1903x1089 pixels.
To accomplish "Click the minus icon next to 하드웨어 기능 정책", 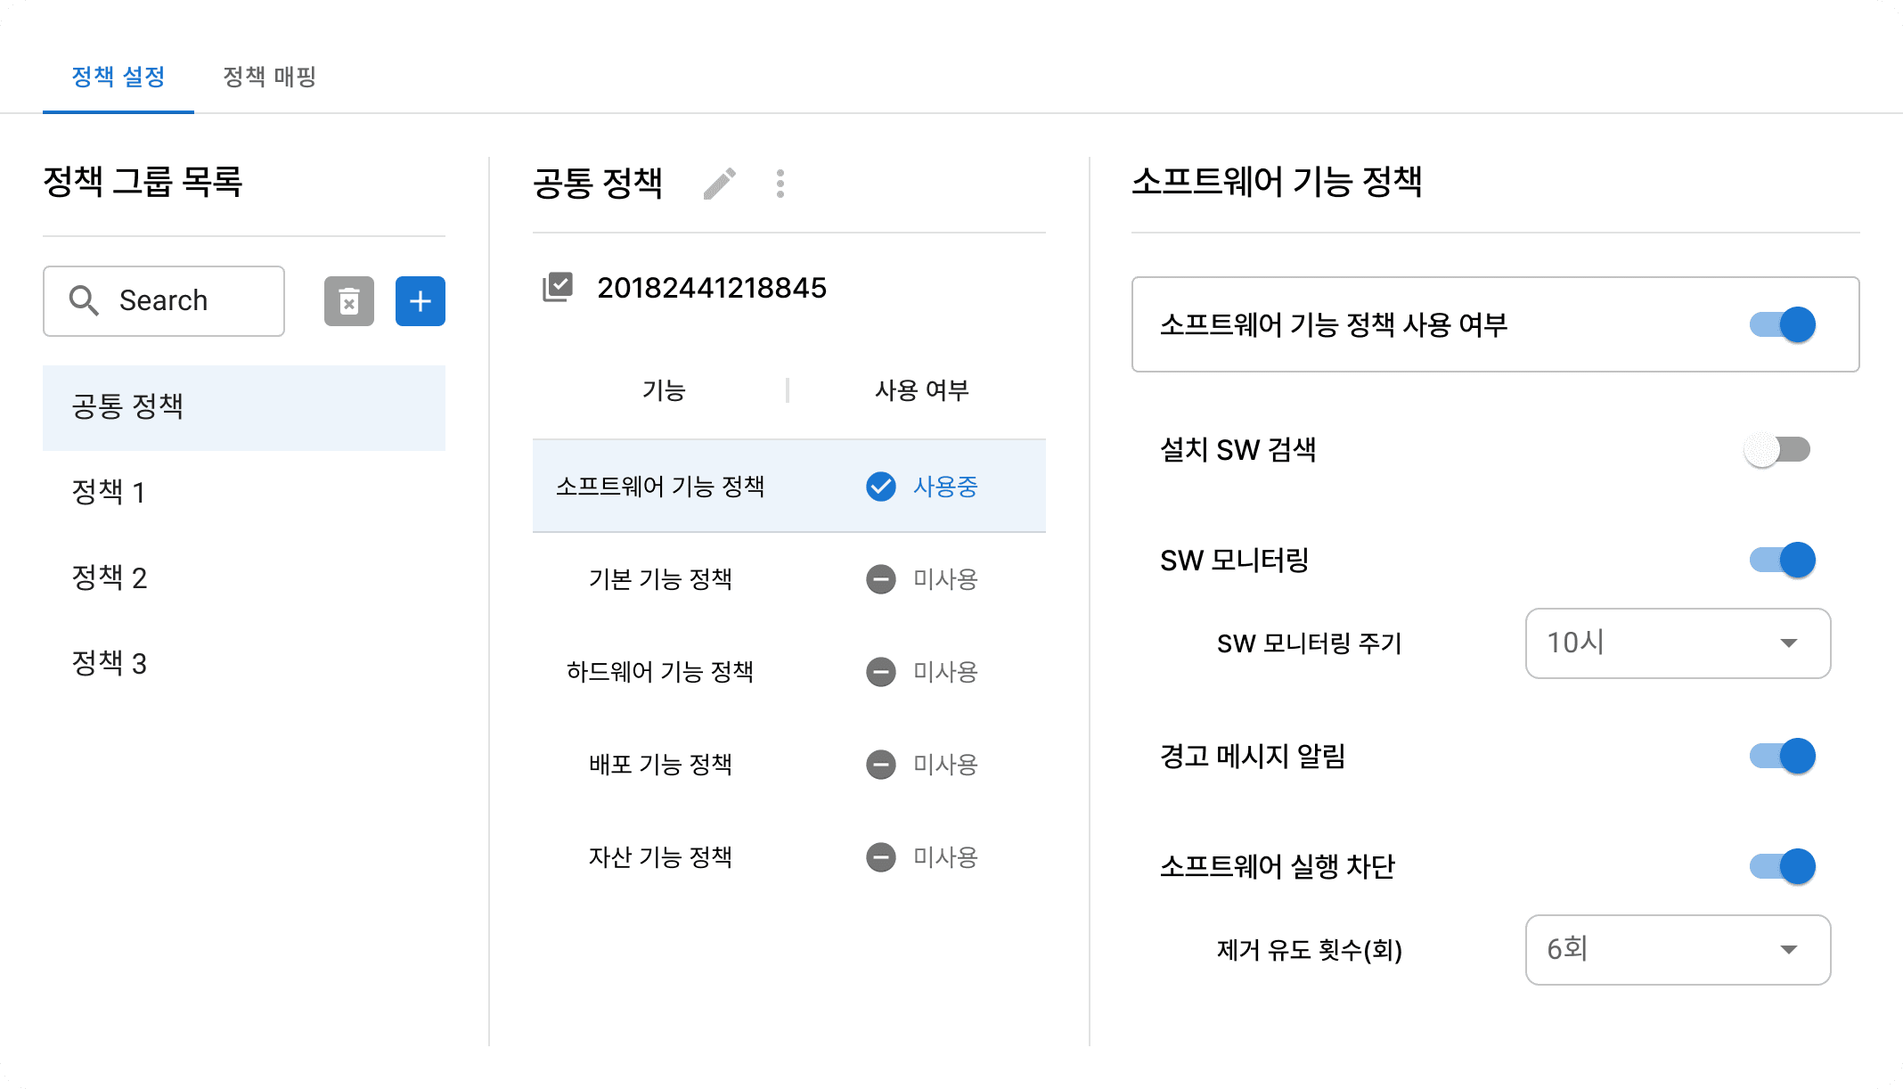I will click(x=880, y=673).
